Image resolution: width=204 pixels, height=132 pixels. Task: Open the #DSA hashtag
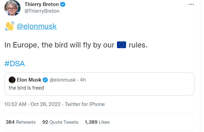(x=14, y=63)
